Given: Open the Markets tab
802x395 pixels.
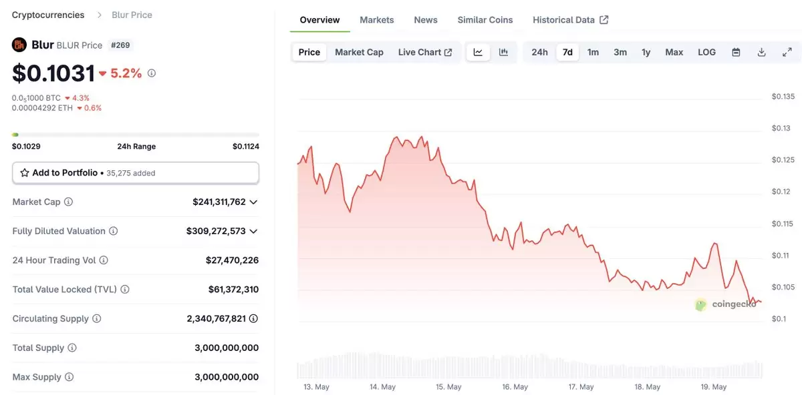Looking at the screenshot, I should pos(377,20).
